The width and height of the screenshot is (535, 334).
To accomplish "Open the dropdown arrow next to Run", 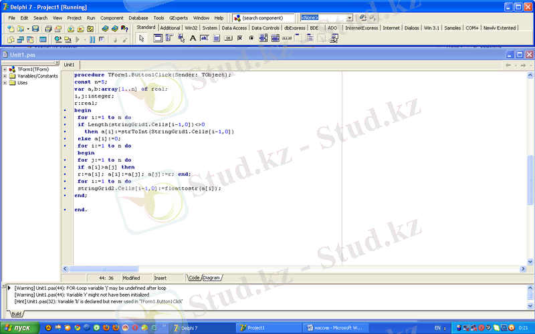I will point(85,40).
